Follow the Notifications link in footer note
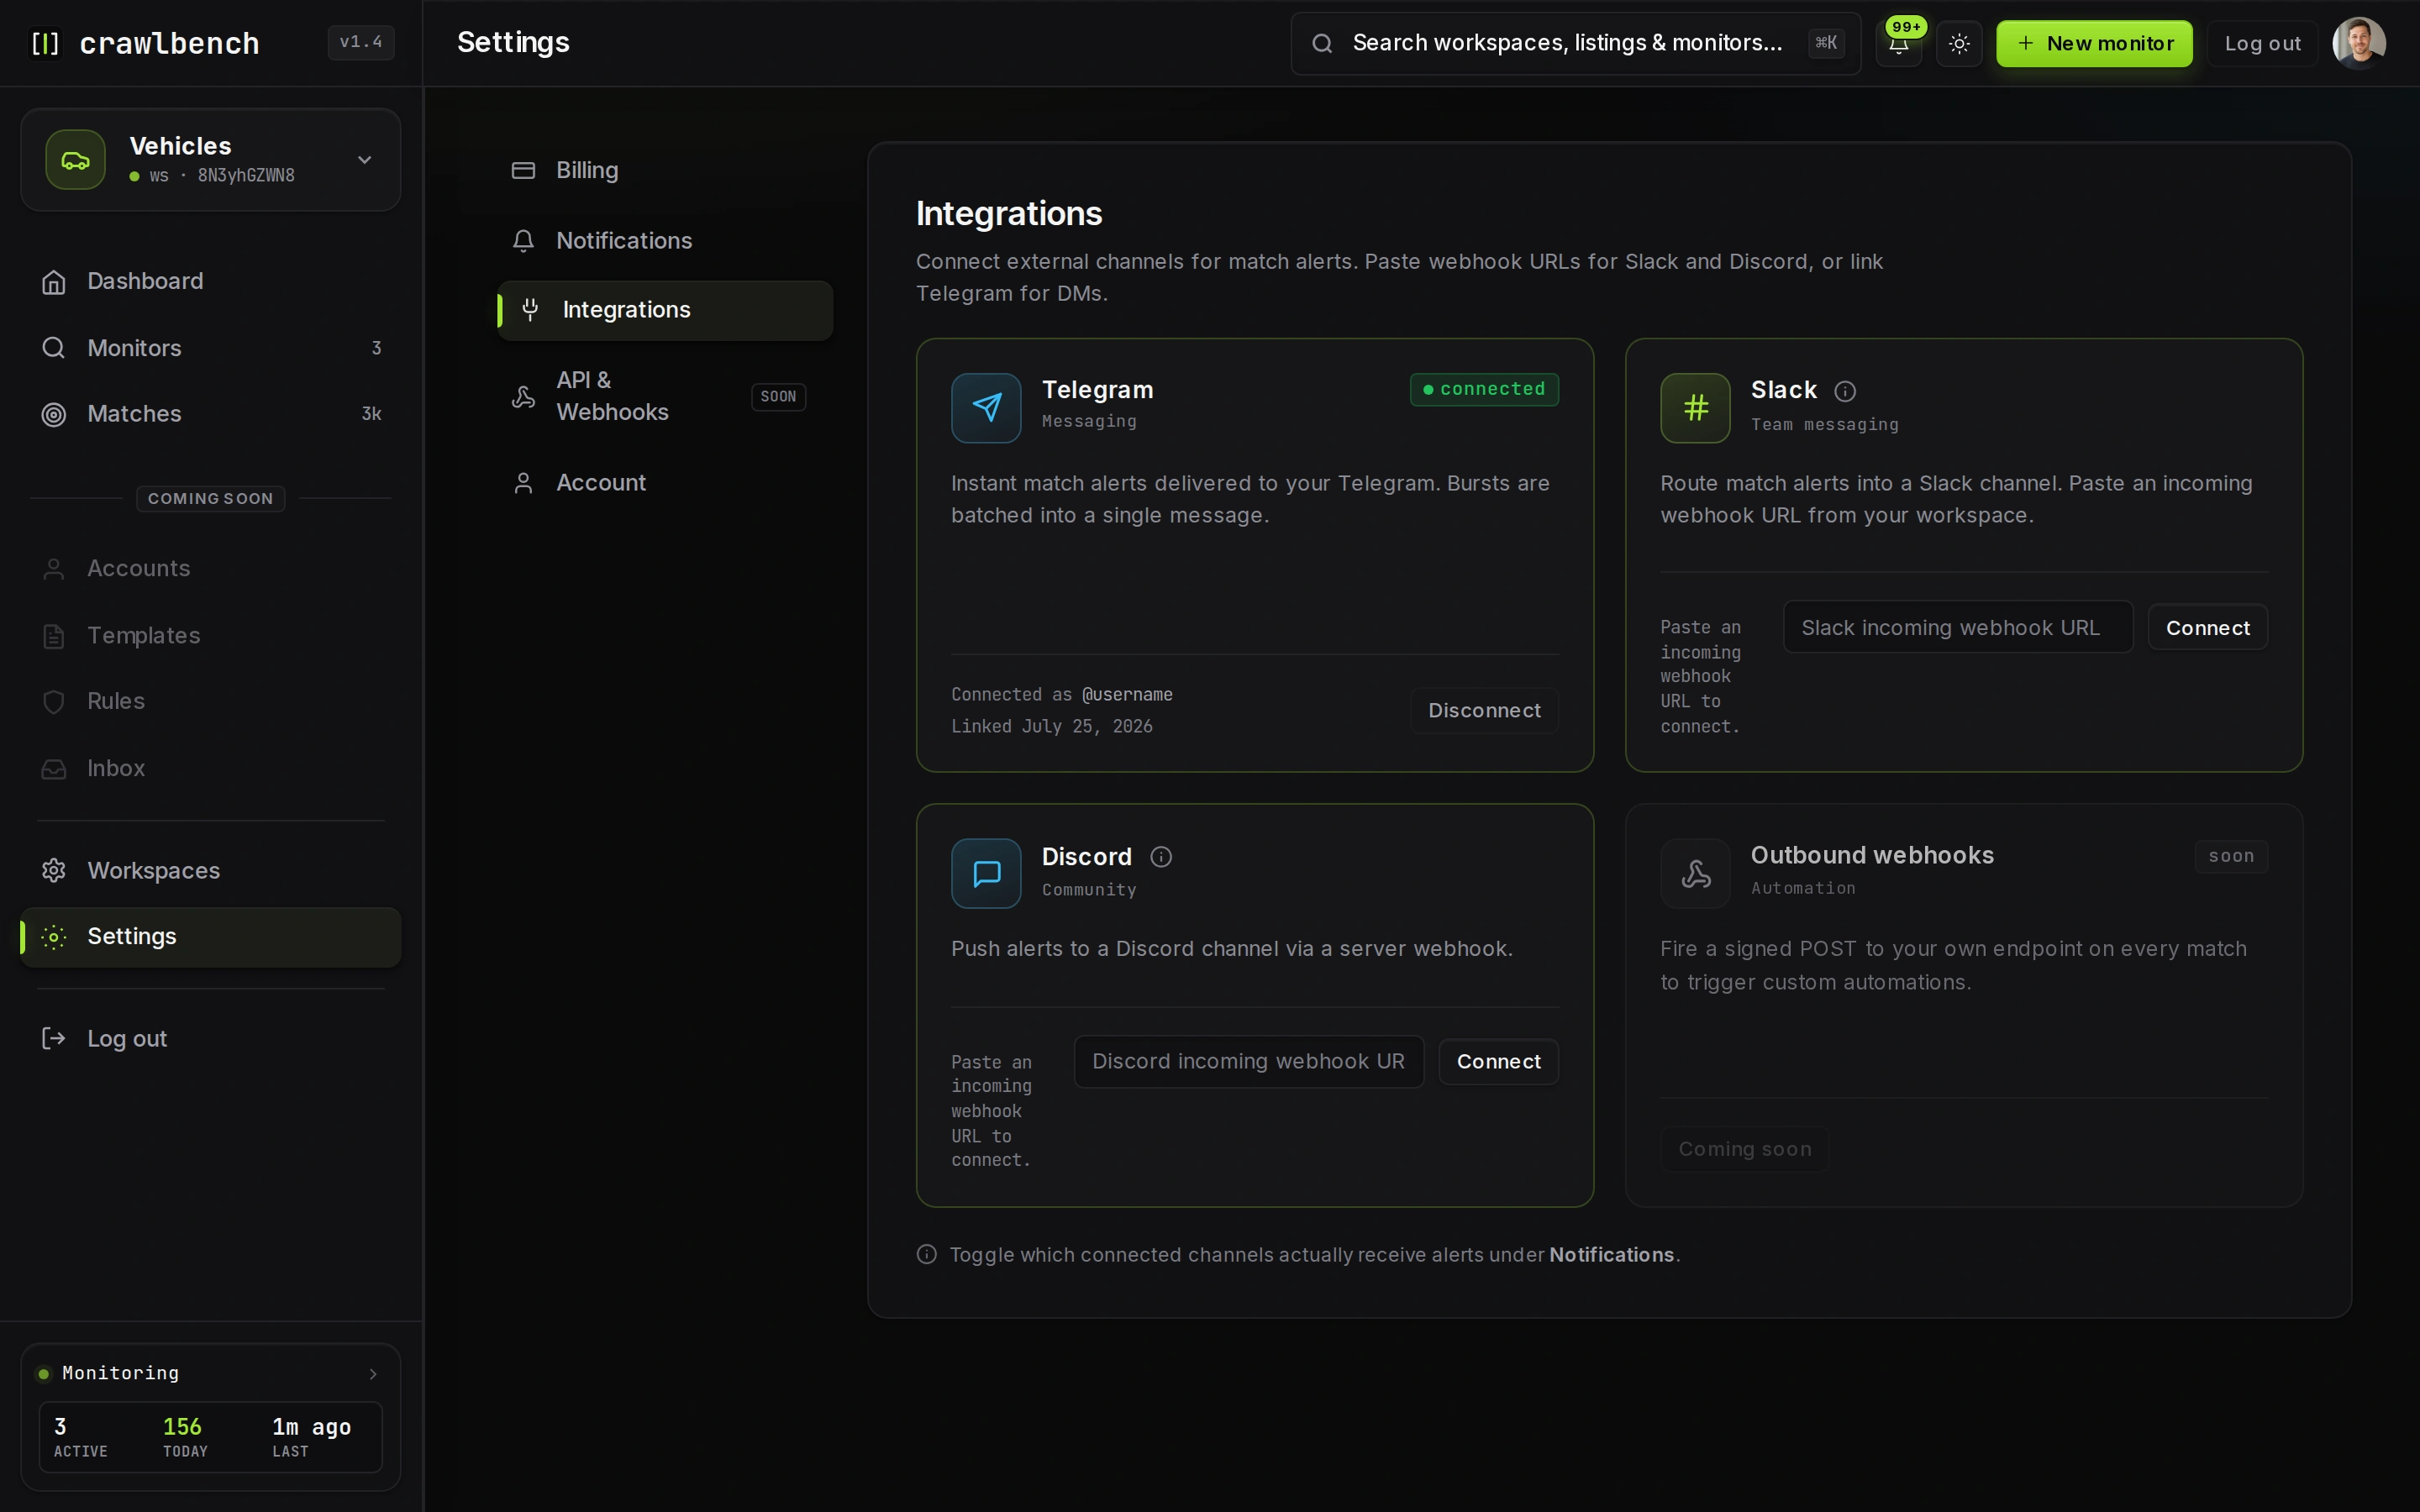Screen dimensions: 2420x1512 point(1611,1255)
